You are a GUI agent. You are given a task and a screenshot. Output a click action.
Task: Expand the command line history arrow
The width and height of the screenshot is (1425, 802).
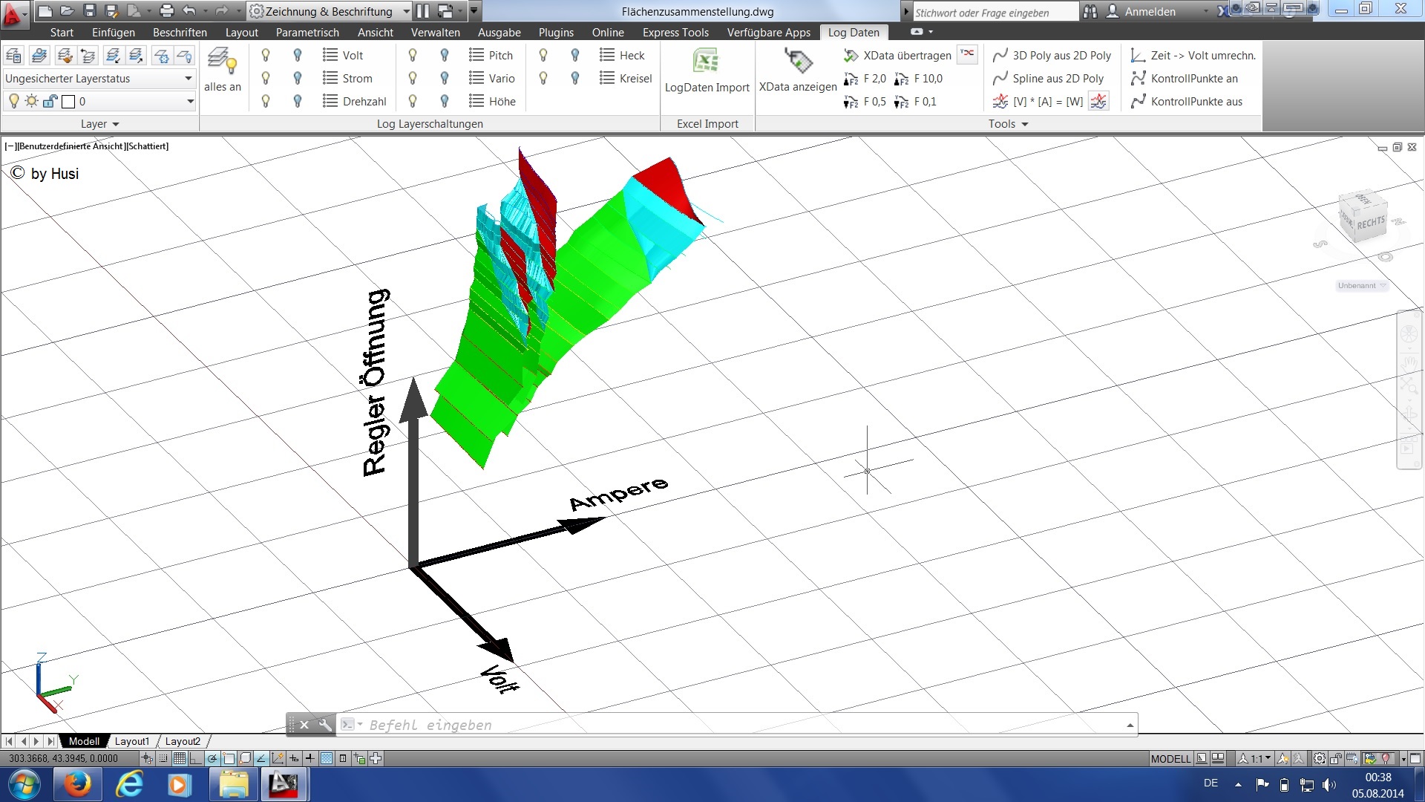[1130, 725]
